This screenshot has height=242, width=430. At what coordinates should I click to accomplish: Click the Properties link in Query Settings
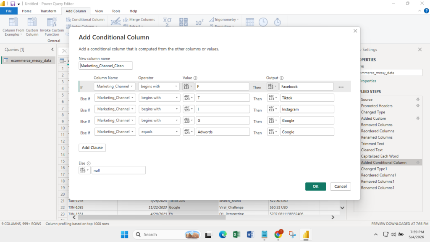pyautogui.click(x=368, y=81)
